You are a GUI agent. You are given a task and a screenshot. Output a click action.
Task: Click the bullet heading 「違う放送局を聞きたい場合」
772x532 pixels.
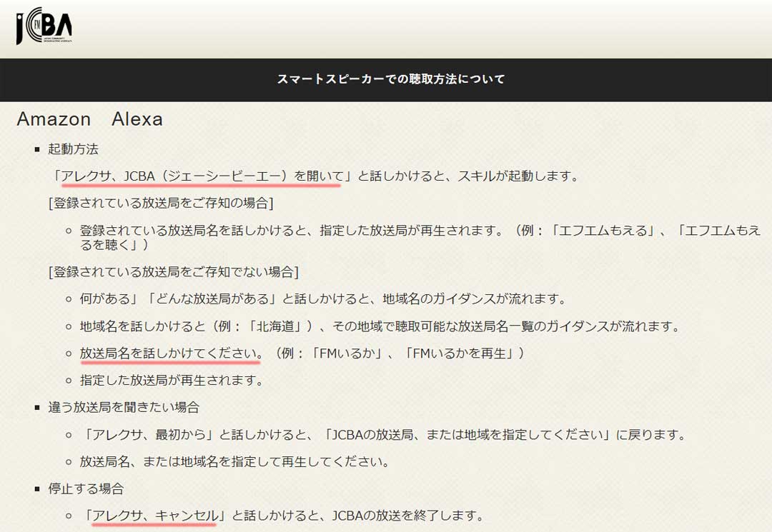click(124, 407)
